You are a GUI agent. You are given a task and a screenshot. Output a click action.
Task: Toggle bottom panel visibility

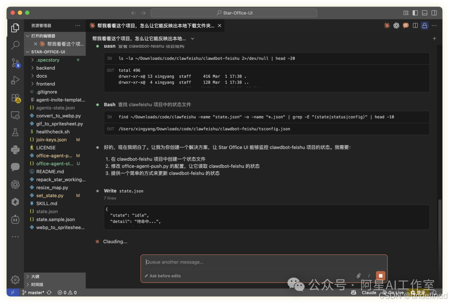coord(424,13)
